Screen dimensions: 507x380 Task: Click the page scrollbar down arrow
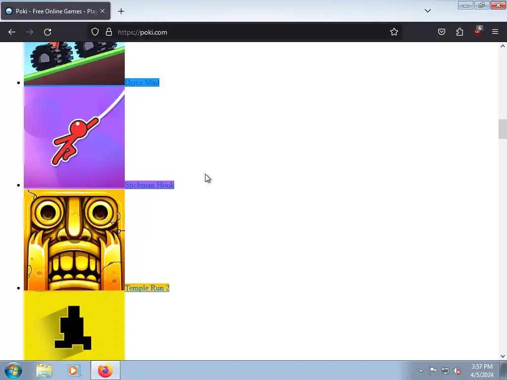pyautogui.click(x=503, y=356)
